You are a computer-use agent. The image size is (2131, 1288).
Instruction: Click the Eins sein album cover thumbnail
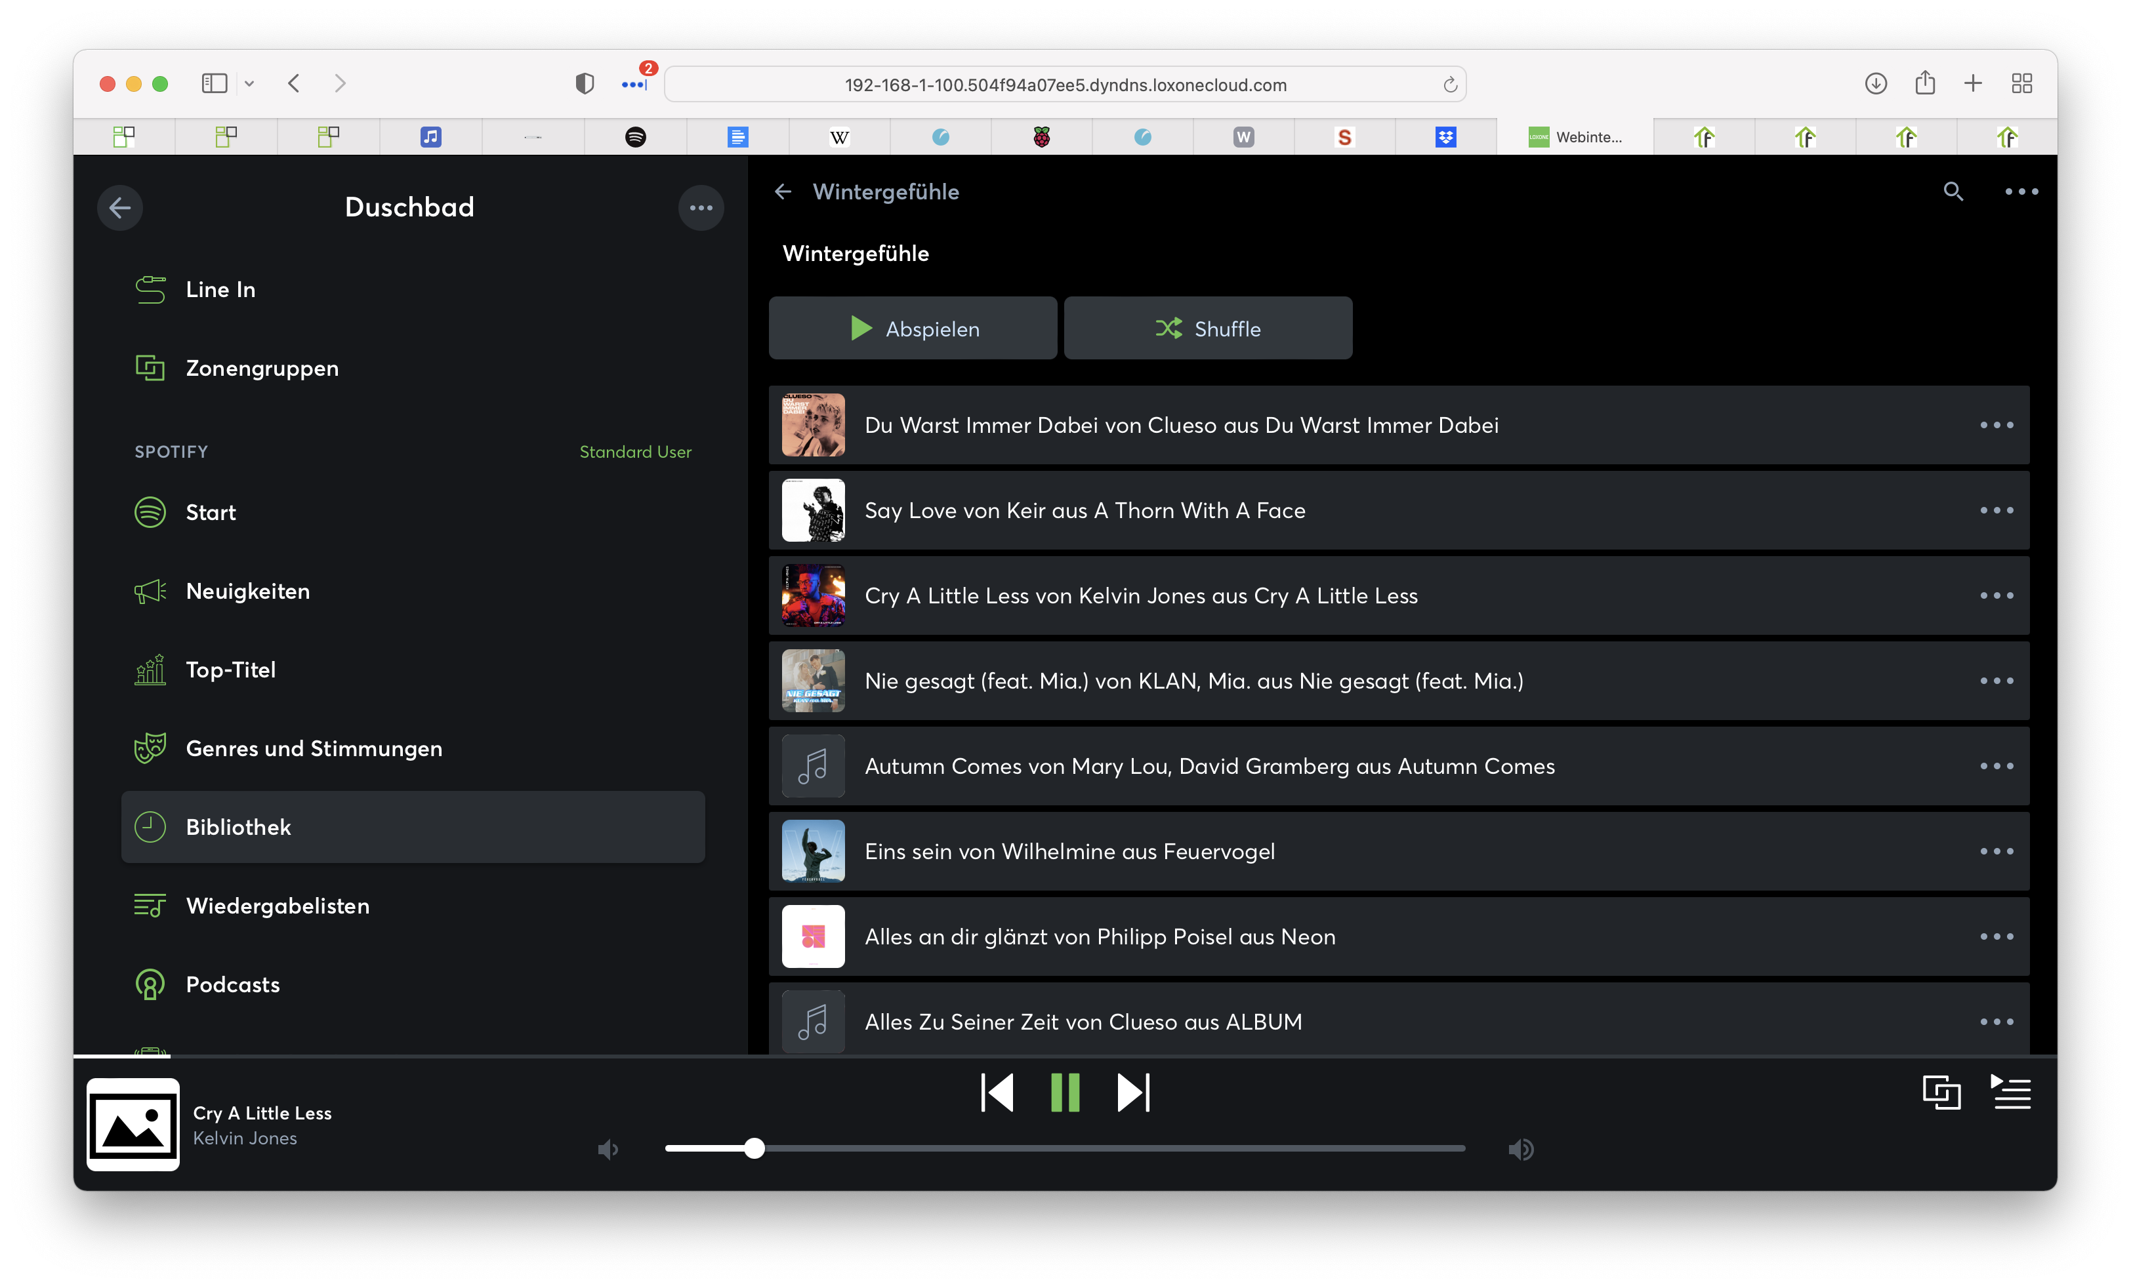(813, 851)
